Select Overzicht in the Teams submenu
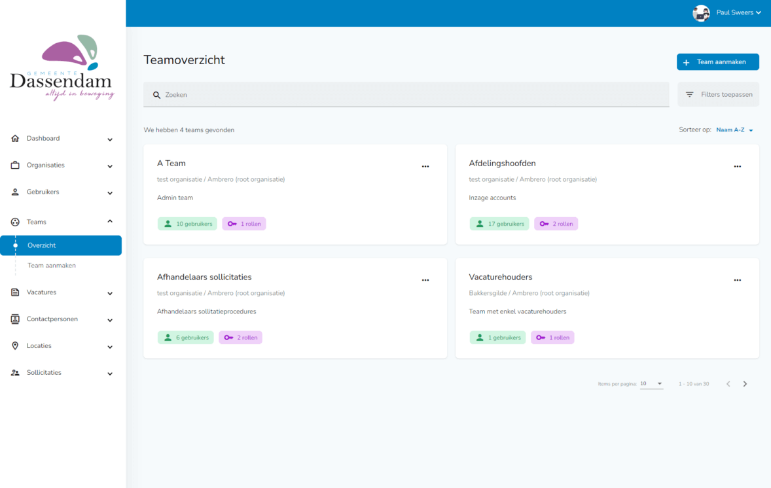This screenshot has width=771, height=488. point(42,245)
